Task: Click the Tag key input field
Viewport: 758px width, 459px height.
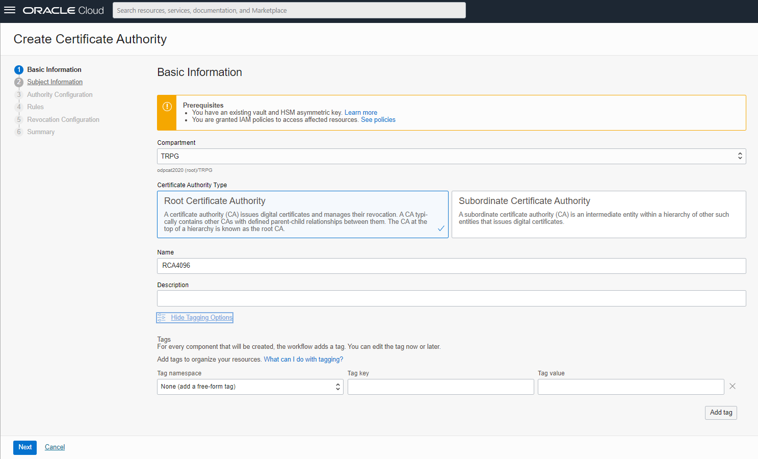Action: [x=441, y=387]
